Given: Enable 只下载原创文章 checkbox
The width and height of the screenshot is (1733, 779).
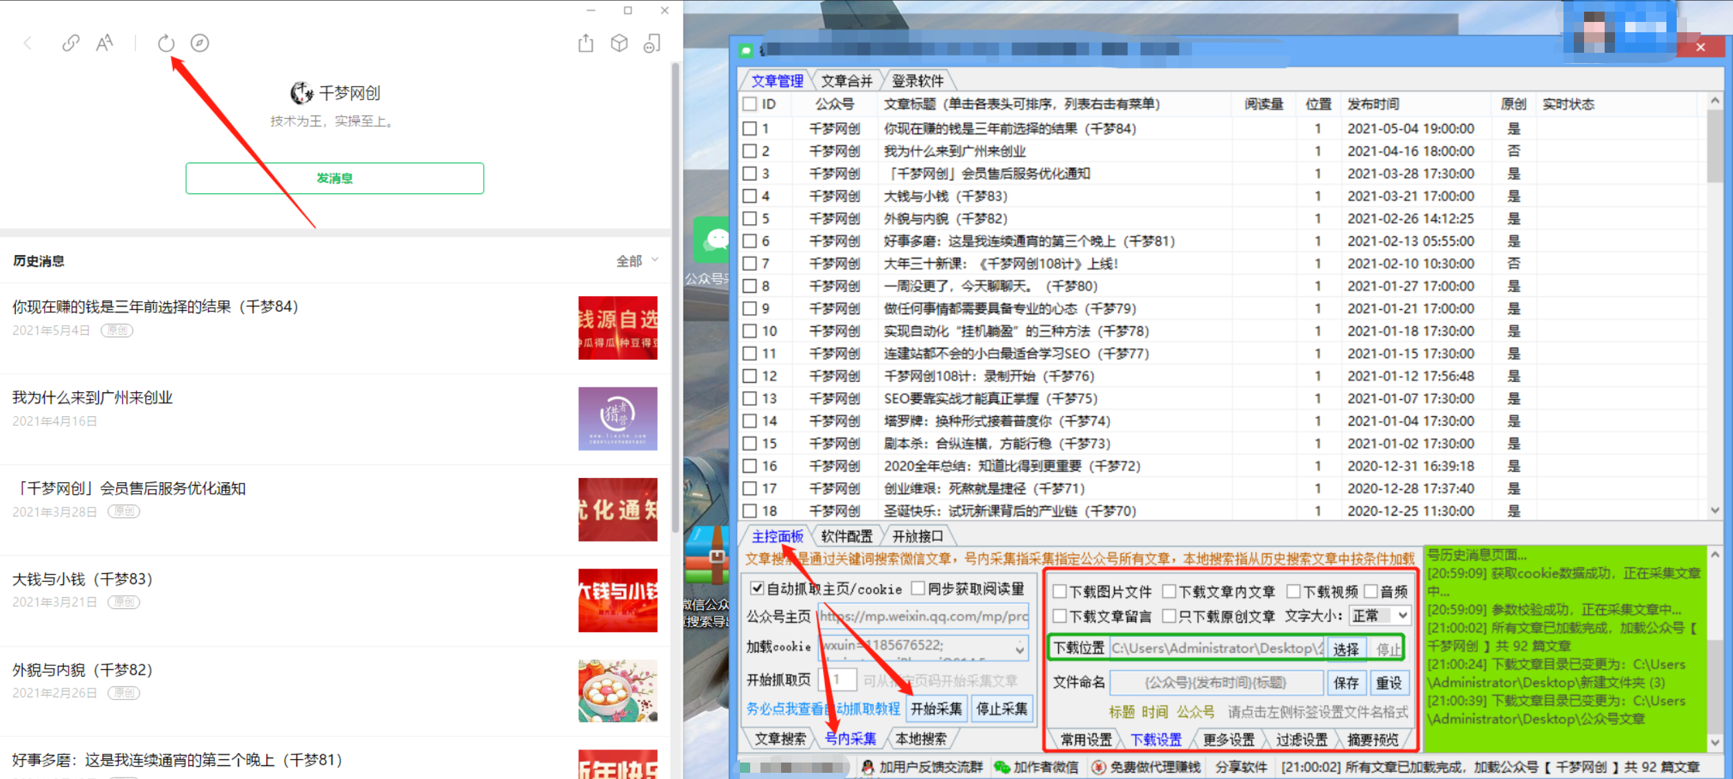Looking at the screenshot, I should point(1169,616).
